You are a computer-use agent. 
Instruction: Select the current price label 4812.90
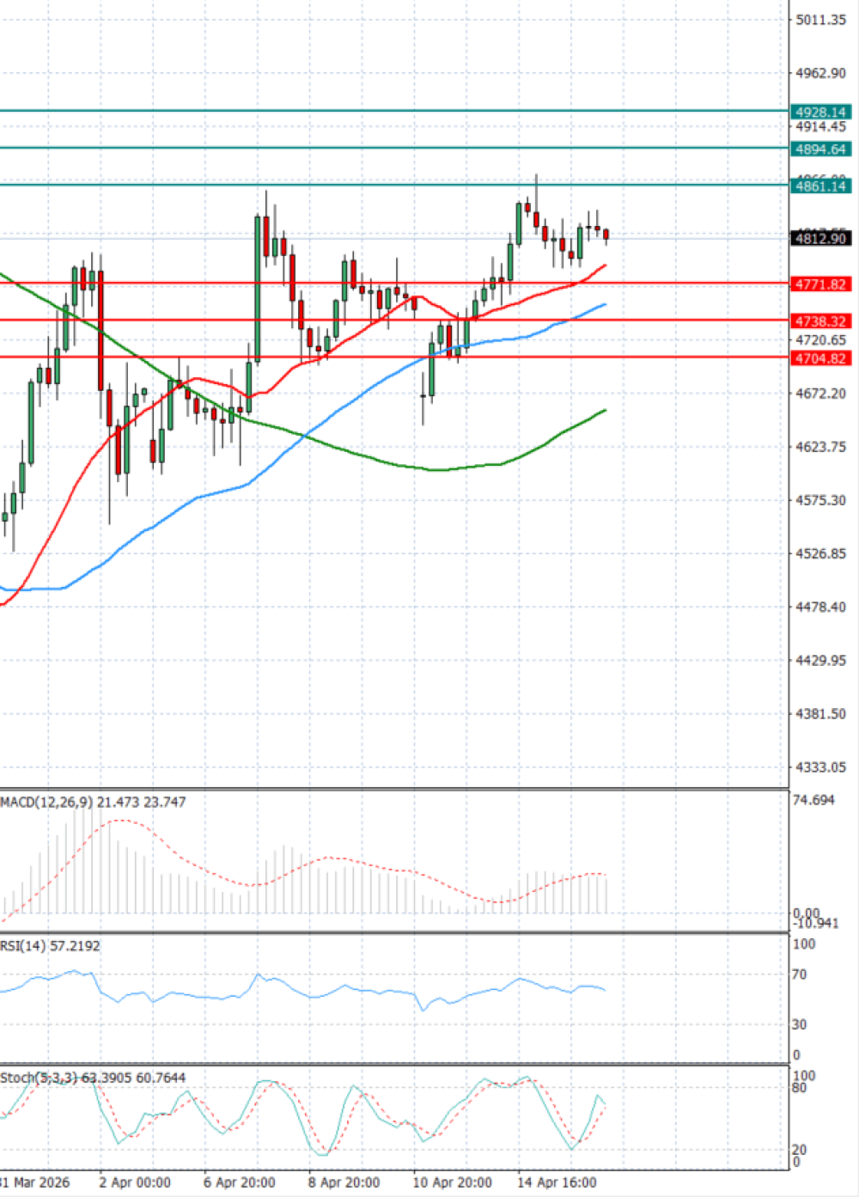[x=820, y=238]
